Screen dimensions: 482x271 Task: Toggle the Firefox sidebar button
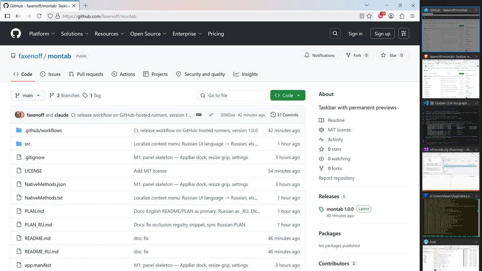tap(7, 16)
